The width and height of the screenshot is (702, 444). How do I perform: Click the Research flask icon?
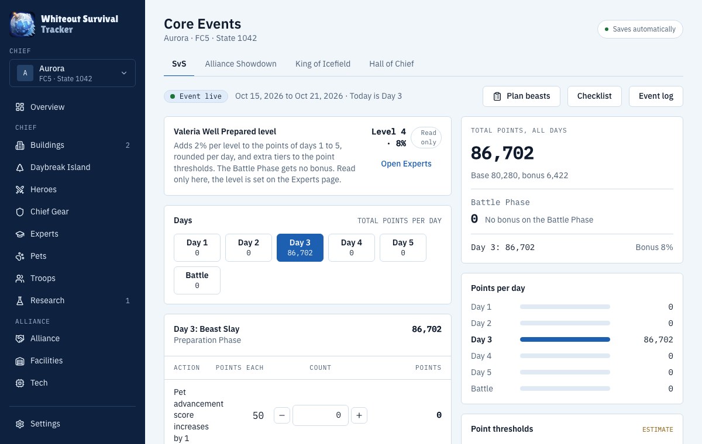pyautogui.click(x=20, y=300)
